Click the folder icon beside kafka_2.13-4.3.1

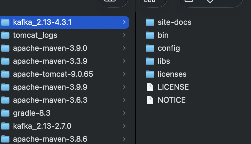pyautogui.click(x=5, y=22)
